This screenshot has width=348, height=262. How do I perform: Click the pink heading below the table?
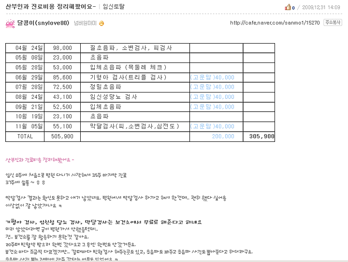[x=40, y=160]
